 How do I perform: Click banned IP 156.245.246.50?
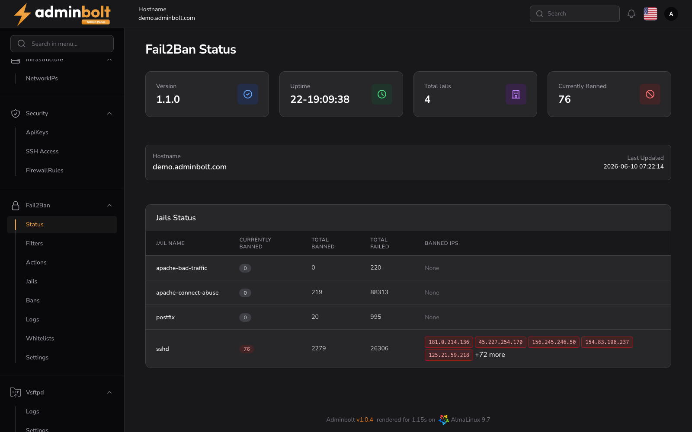coord(554,342)
